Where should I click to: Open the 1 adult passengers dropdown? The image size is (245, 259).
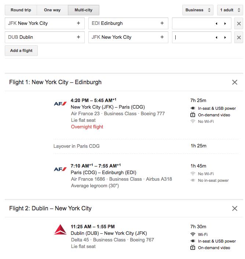pos(230,10)
